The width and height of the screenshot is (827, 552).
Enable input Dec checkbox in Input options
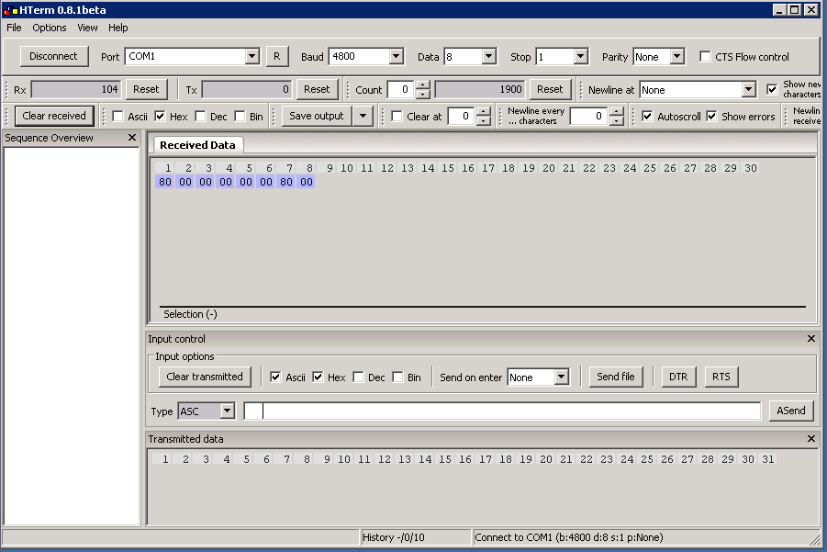tap(358, 377)
